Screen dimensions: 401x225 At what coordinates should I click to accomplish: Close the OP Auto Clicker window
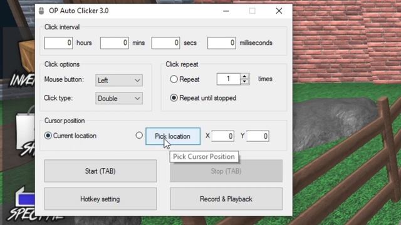pos(279,11)
